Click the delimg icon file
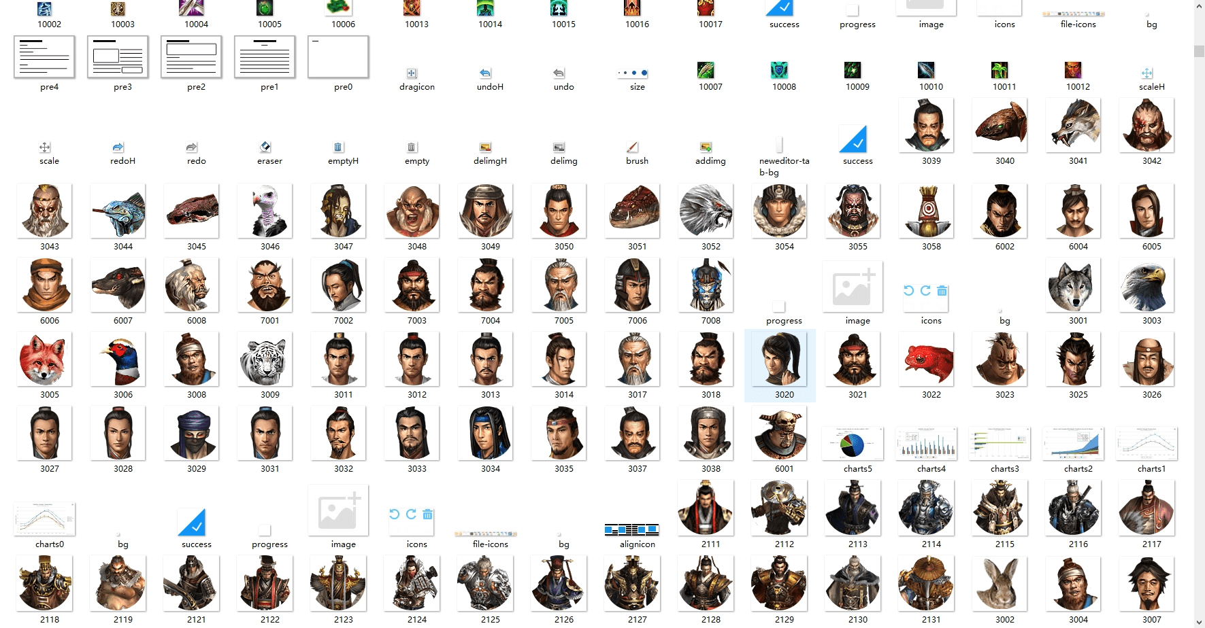This screenshot has width=1205, height=628. 559,147
